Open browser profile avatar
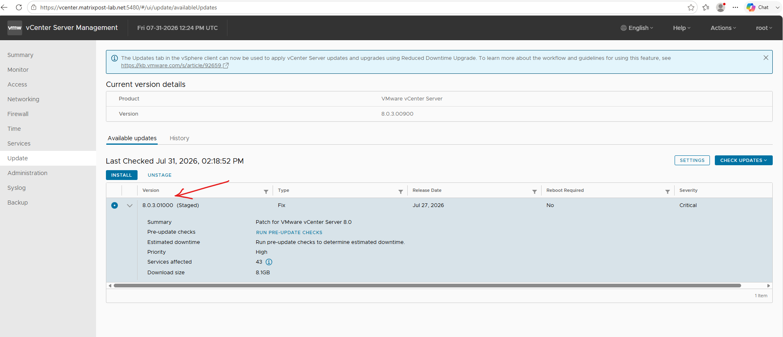Viewport: 783px width, 337px height. point(721,7)
